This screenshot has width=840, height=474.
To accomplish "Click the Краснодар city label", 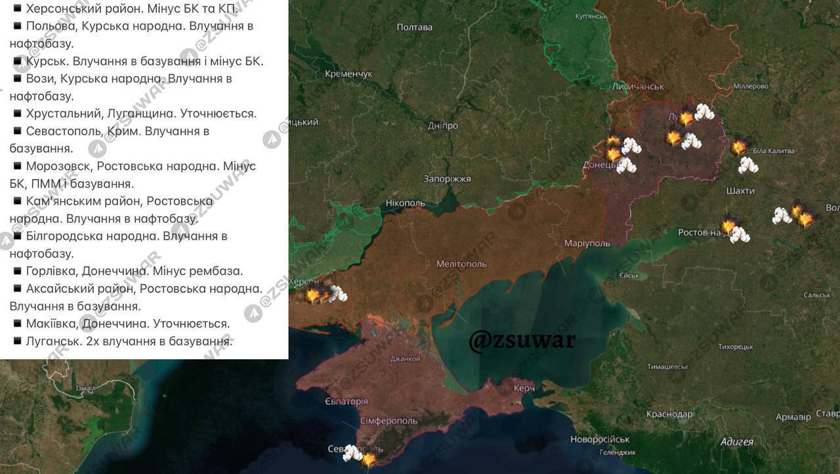I will point(669,414).
